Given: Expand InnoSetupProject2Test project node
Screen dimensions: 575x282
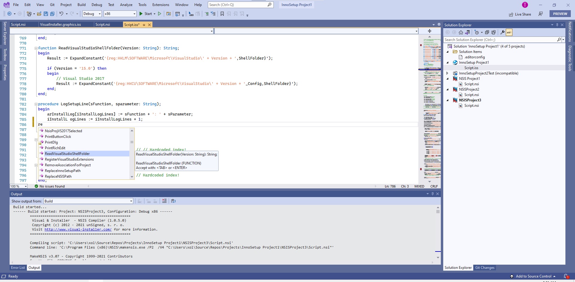Looking at the screenshot, I should tap(447, 73).
